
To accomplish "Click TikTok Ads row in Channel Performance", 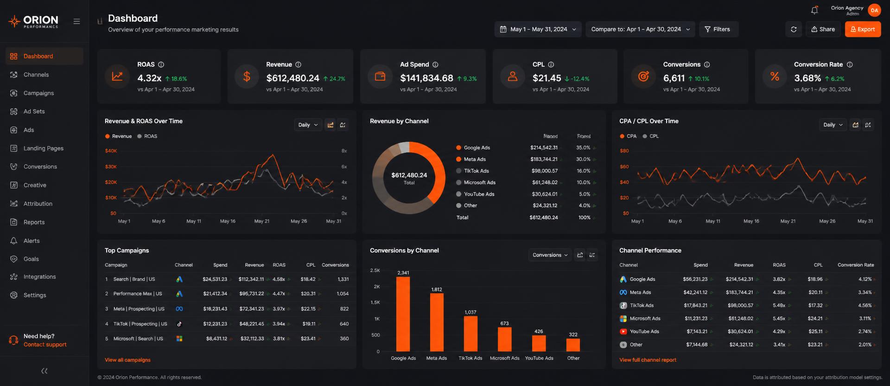I will [746, 306].
